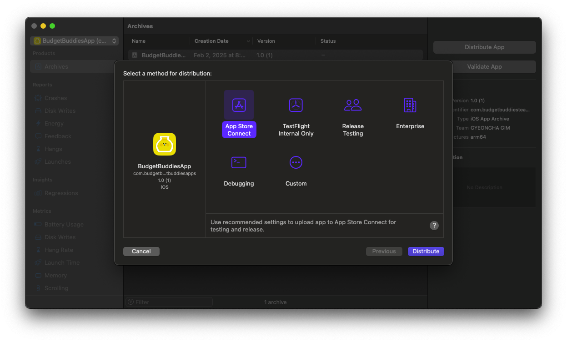
Task: Click the Archives sidebar icon
Action: pos(38,67)
